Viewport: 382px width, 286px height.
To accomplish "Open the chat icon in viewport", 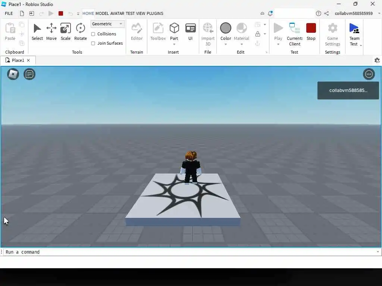I will tap(29, 74).
